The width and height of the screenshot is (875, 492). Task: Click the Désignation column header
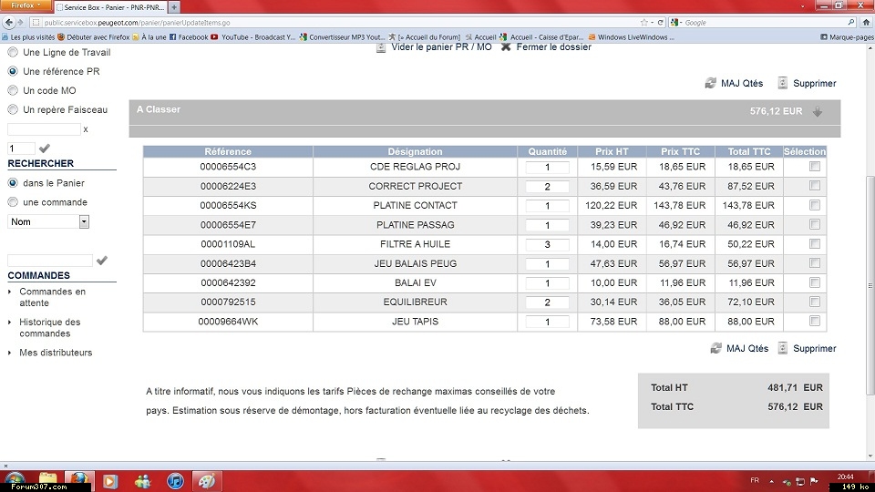416,152
